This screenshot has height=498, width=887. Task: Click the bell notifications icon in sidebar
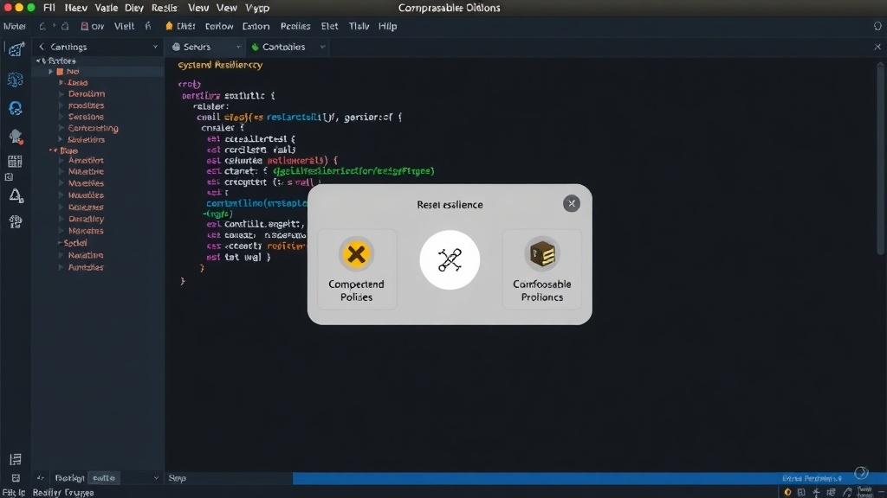(x=16, y=196)
